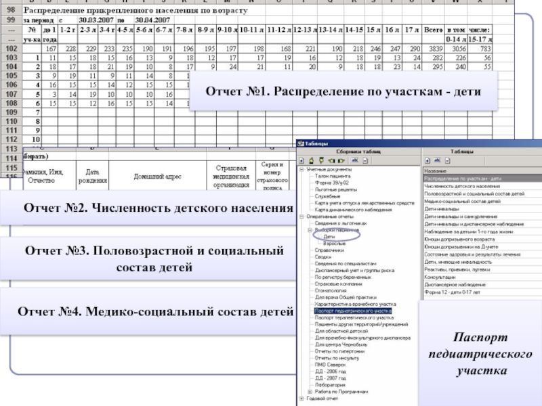The height and width of the screenshot is (406, 542).
Task: Select Медико-социальный состав детей table row
Action: (x=482, y=201)
